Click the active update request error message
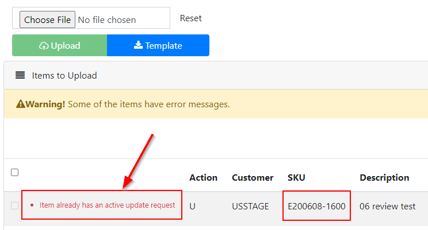Viewport: 428px width, 230px height. 107,205
